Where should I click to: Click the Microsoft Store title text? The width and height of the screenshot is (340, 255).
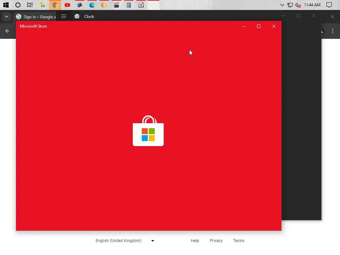(x=34, y=26)
